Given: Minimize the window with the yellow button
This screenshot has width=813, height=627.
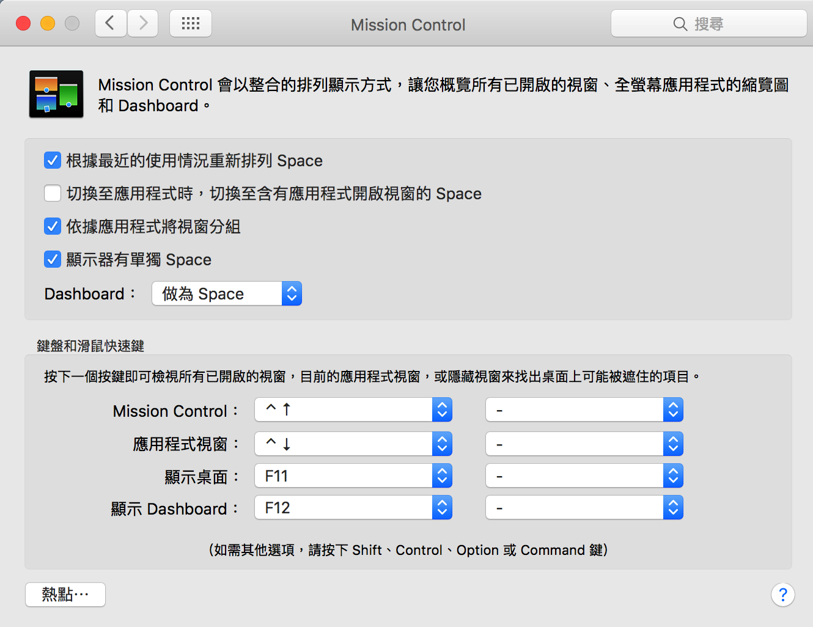Looking at the screenshot, I should [x=48, y=24].
